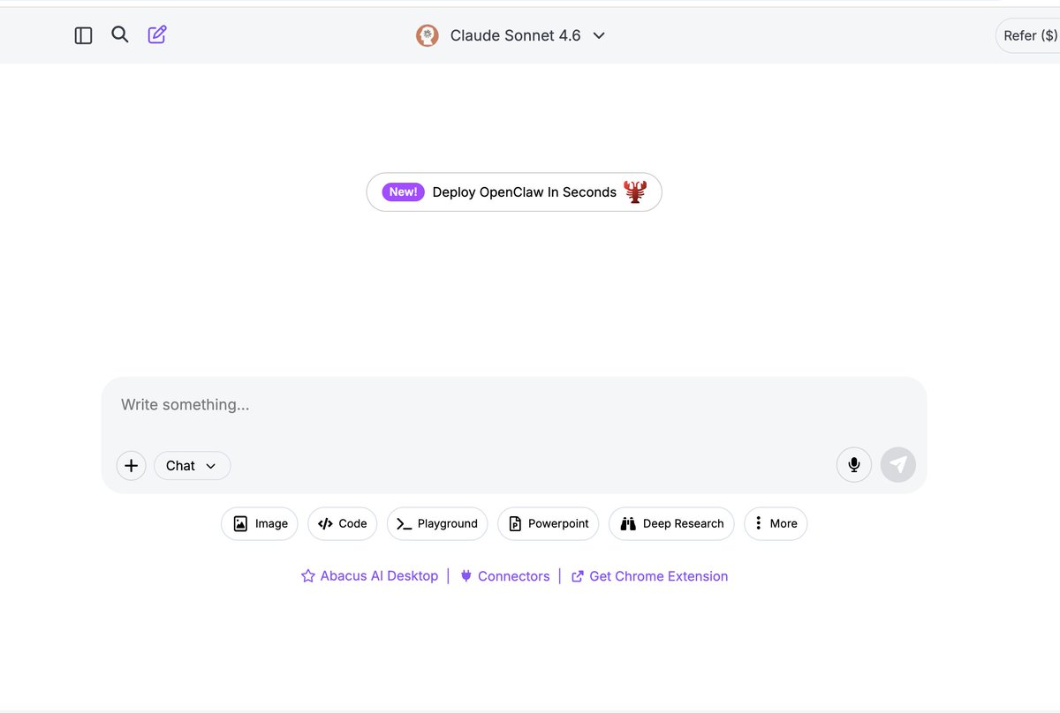Click Get Chrome Extension link
The width and height of the screenshot is (1060, 713).
click(649, 576)
